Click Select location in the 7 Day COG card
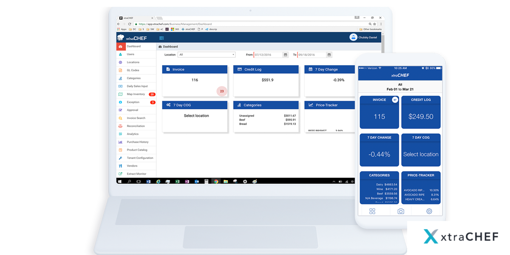The height and width of the screenshot is (255, 510). (x=197, y=115)
